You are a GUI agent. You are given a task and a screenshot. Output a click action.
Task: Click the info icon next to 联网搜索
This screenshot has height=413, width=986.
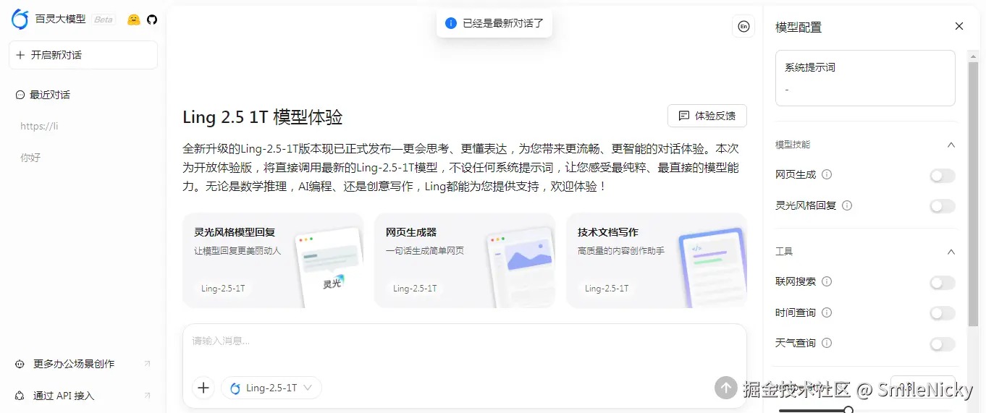click(827, 281)
